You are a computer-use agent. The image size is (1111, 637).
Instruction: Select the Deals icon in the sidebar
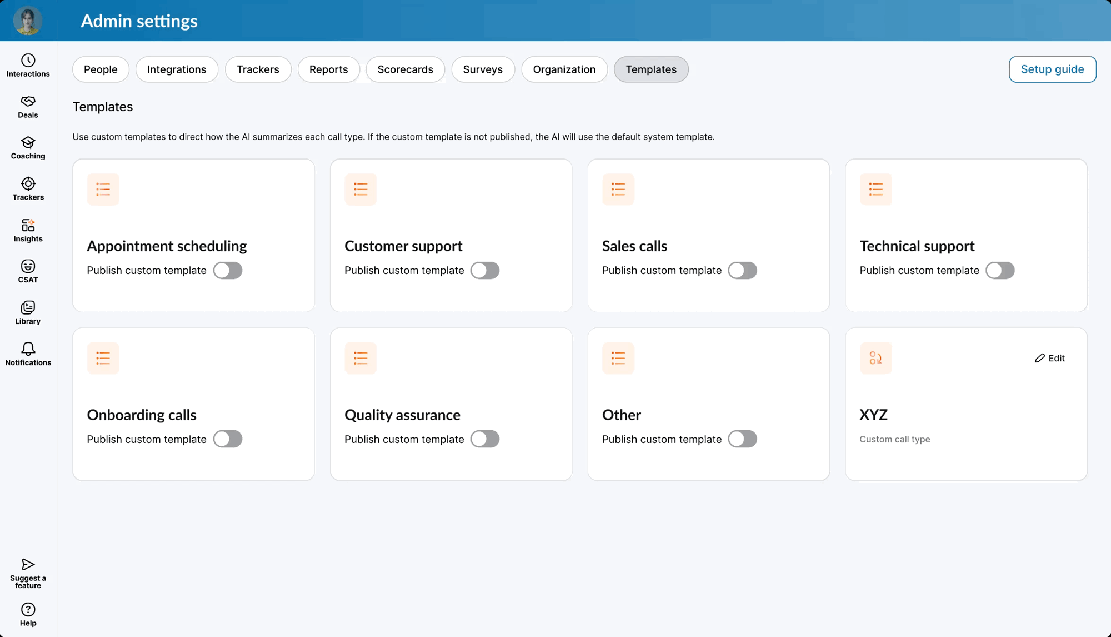[x=28, y=106]
